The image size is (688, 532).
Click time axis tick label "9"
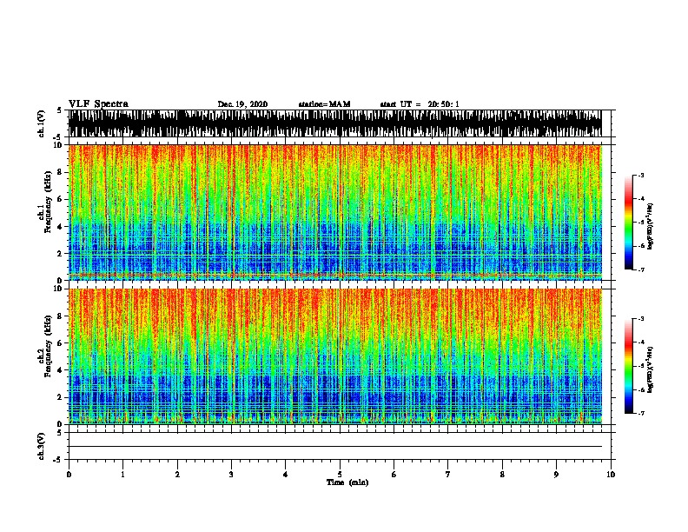tap(556, 475)
